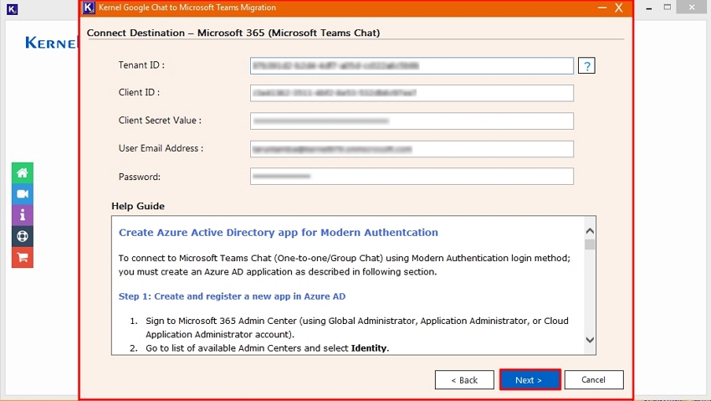This screenshot has height=401, width=711.
Task: Open the purple info sidebar icon
Action: [x=23, y=215]
